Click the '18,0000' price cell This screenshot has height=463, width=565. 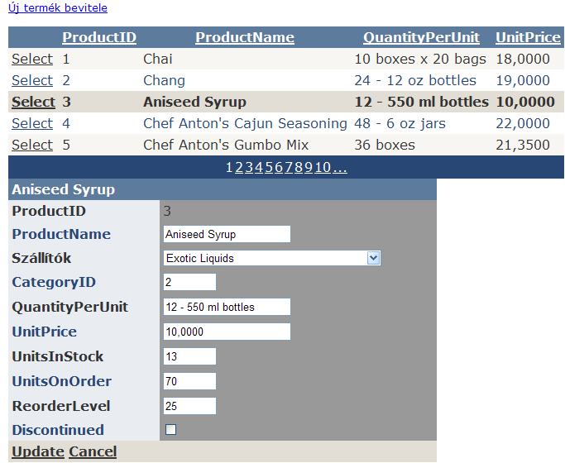[x=523, y=59]
